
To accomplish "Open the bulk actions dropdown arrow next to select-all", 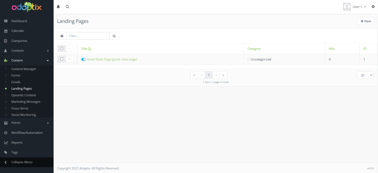I will tap(69, 48).
